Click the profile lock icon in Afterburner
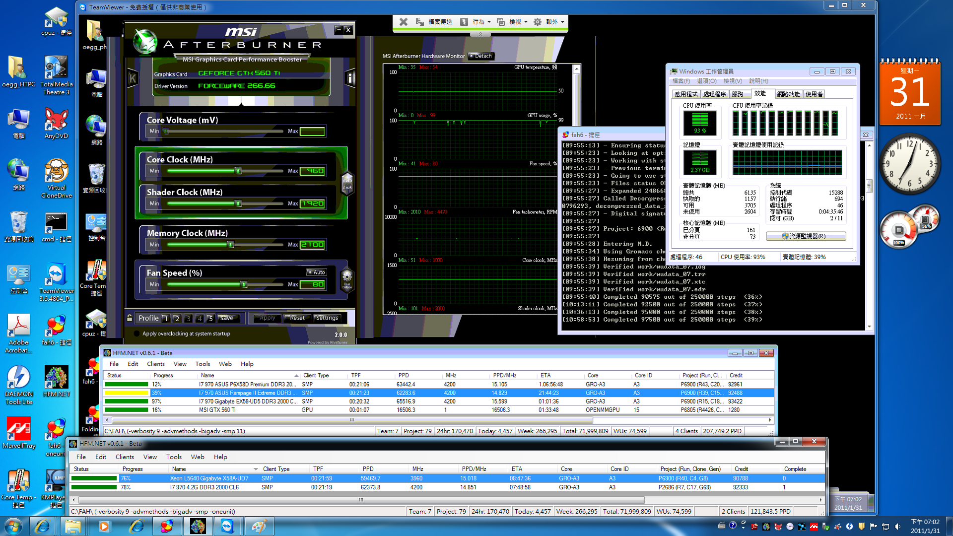 (x=130, y=318)
